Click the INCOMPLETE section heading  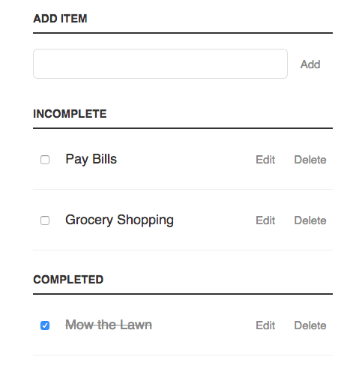tap(70, 114)
